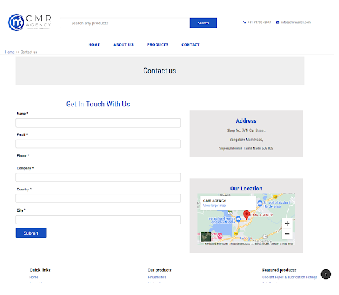
Task: Click the Search button
Action: coord(203,23)
